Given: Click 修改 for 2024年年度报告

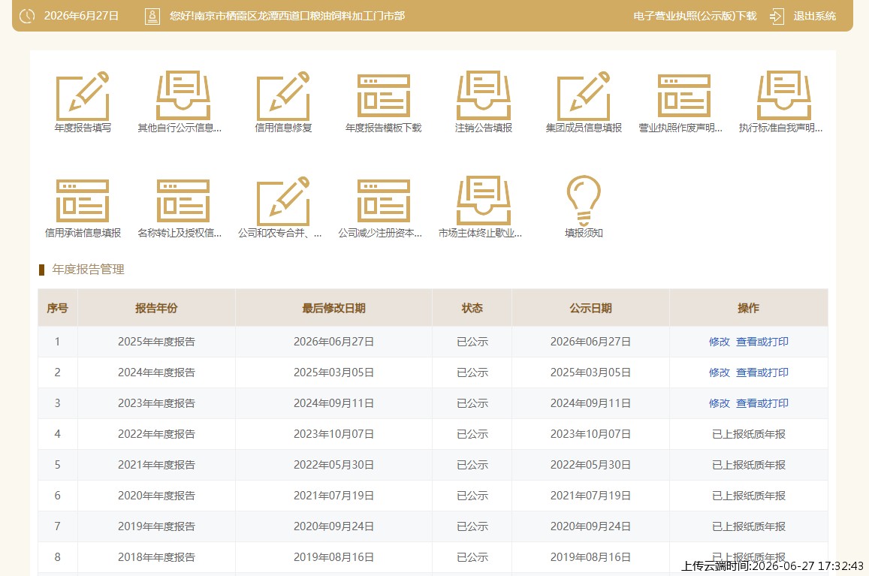Looking at the screenshot, I should tap(719, 372).
